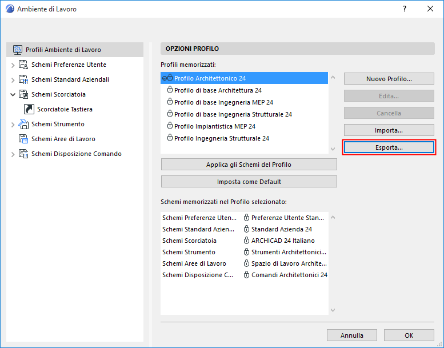Select Profilo Impiantistica MEP 24 profile
The width and height of the screenshot is (444, 348).
click(214, 126)
